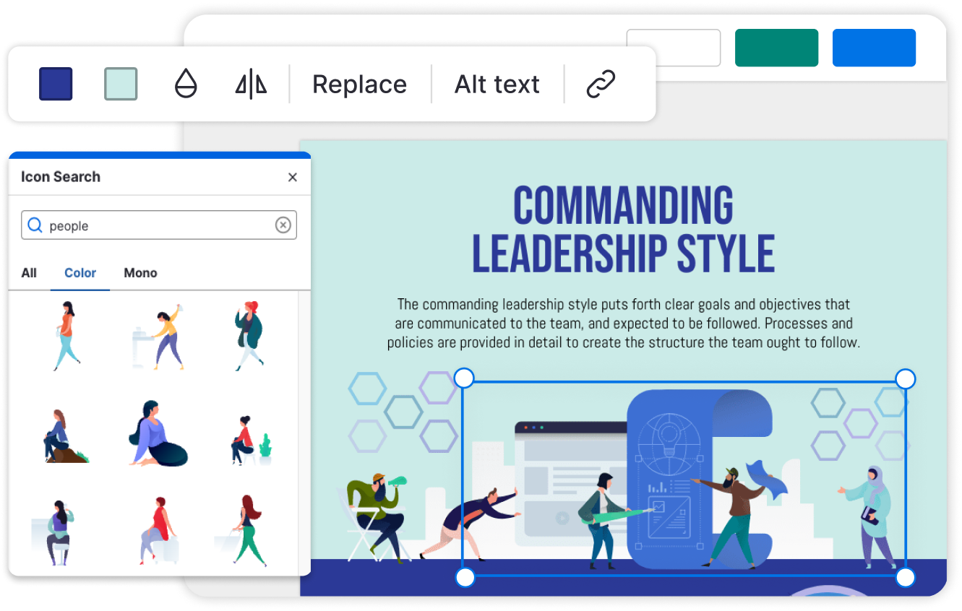This screenshot has height=611, width=962.
Task: Click inside the icon search field
Action: coord(145,225)
